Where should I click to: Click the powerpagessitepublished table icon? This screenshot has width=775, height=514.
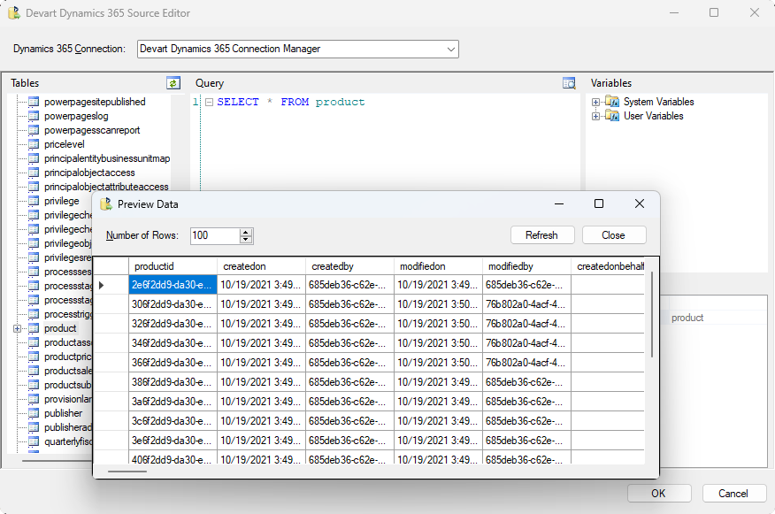tap(34, 102)
